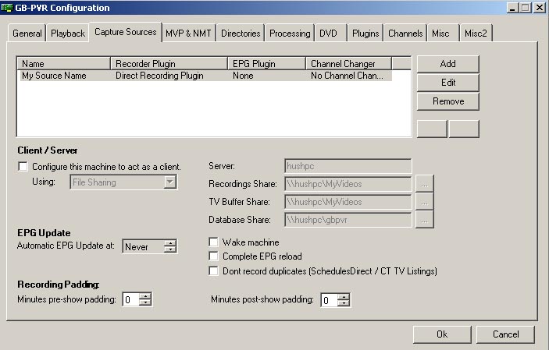Decrease the Automatic EPG Update time
The height and width of the screenshot is (350, 549).
pos(170,249)
